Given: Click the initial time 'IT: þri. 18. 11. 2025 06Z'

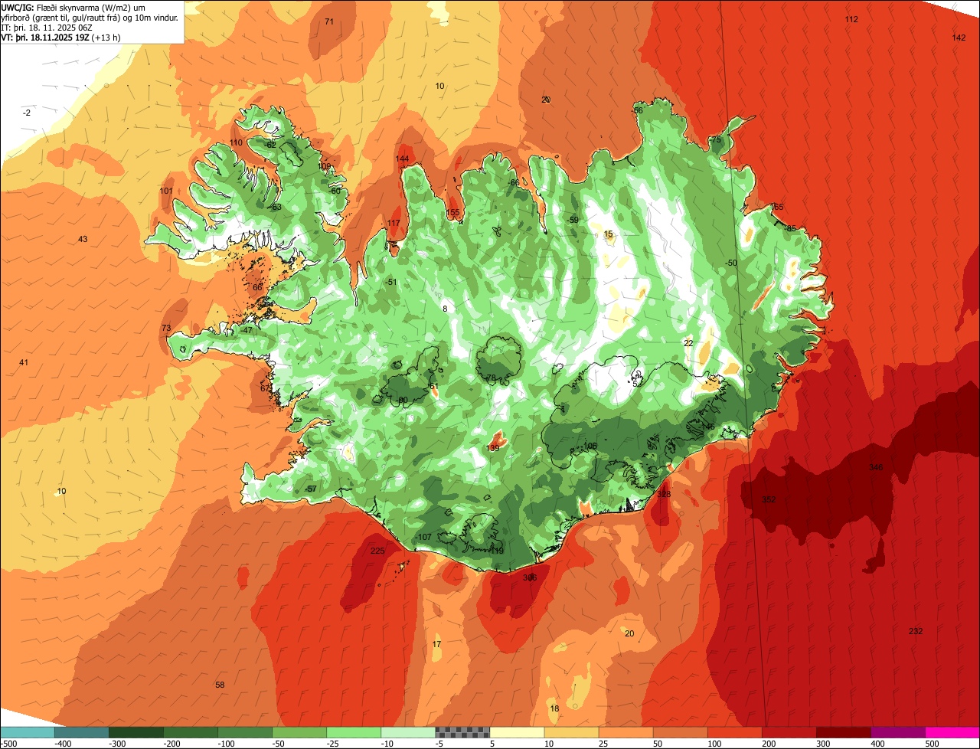Looking at the screenshot, I should tap(47, 27).
